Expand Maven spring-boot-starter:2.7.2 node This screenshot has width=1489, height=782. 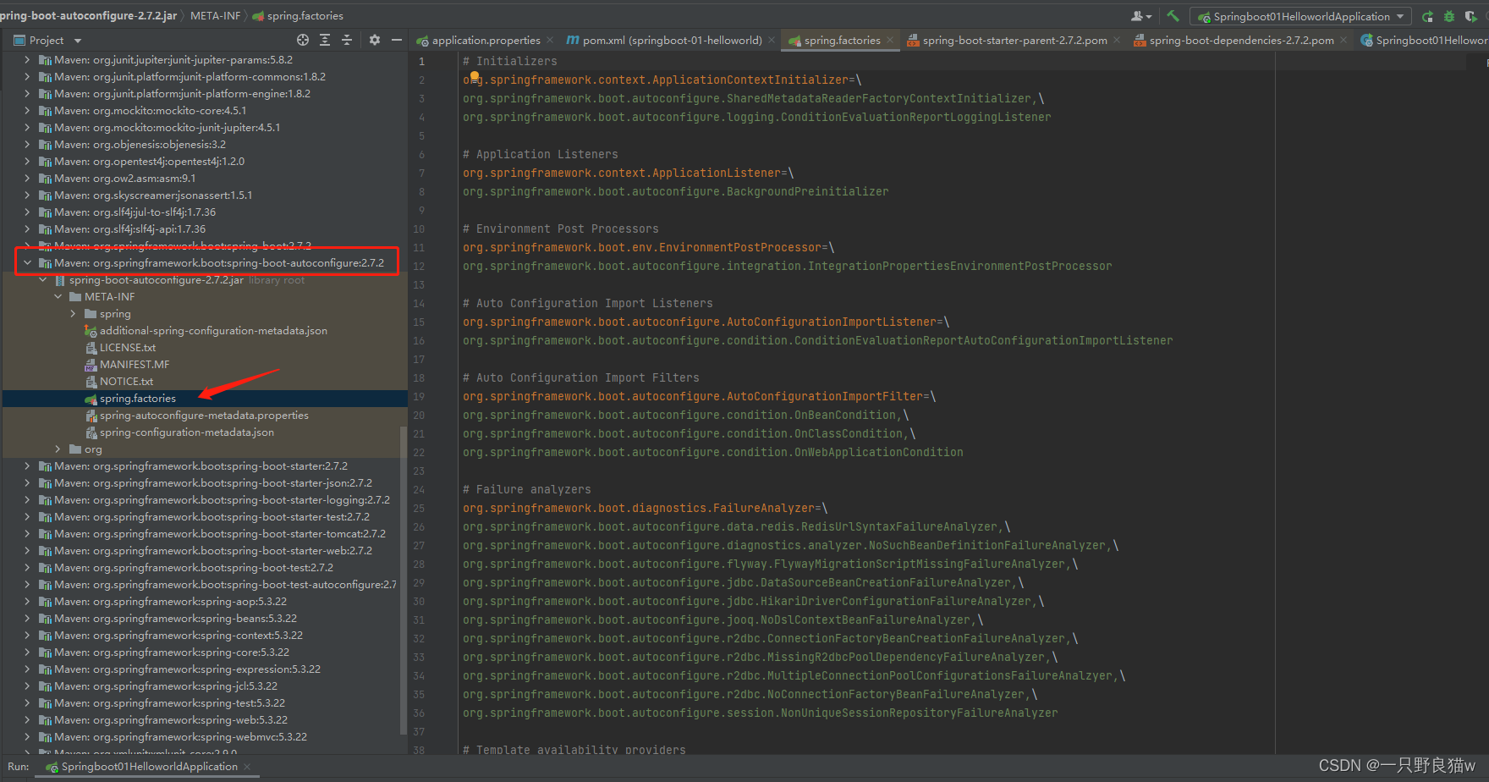27,466
